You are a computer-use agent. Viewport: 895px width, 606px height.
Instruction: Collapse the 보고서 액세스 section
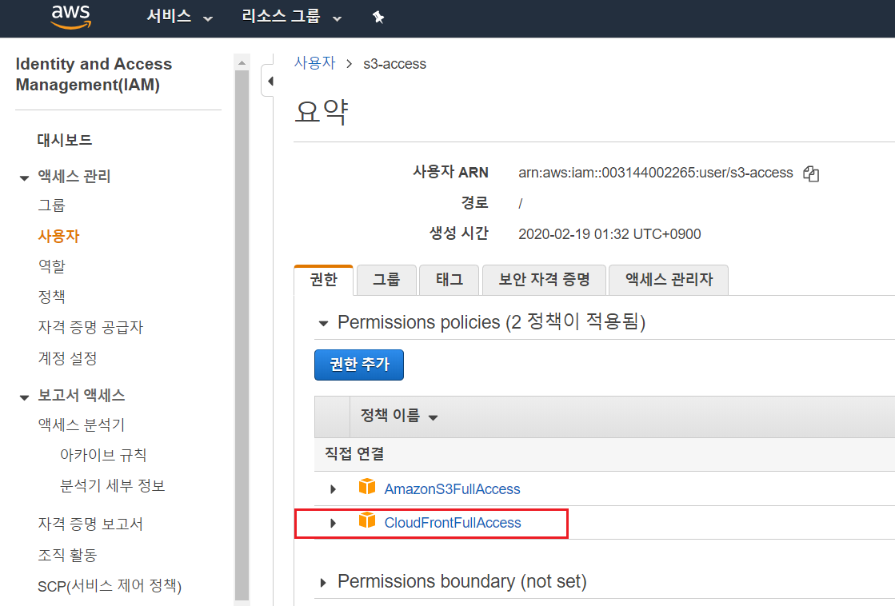[24, 397]
